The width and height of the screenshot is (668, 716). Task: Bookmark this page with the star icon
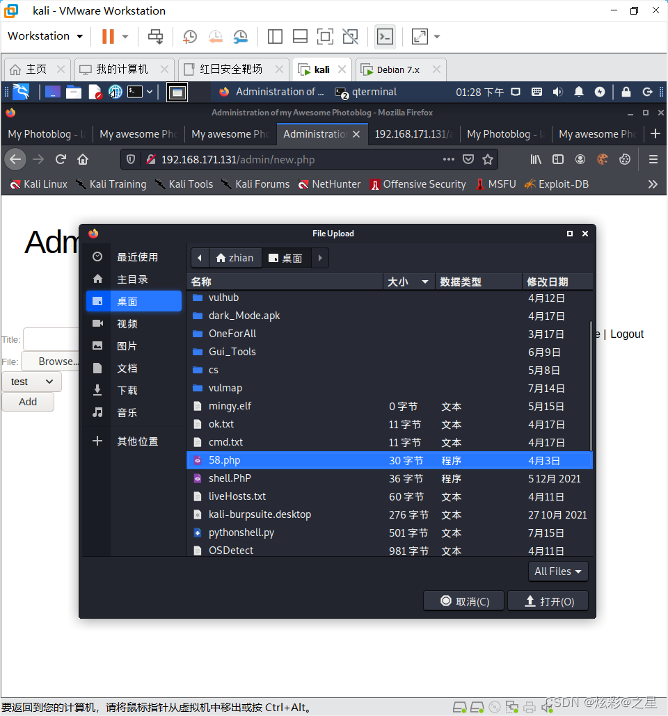(x=488, y=159)
